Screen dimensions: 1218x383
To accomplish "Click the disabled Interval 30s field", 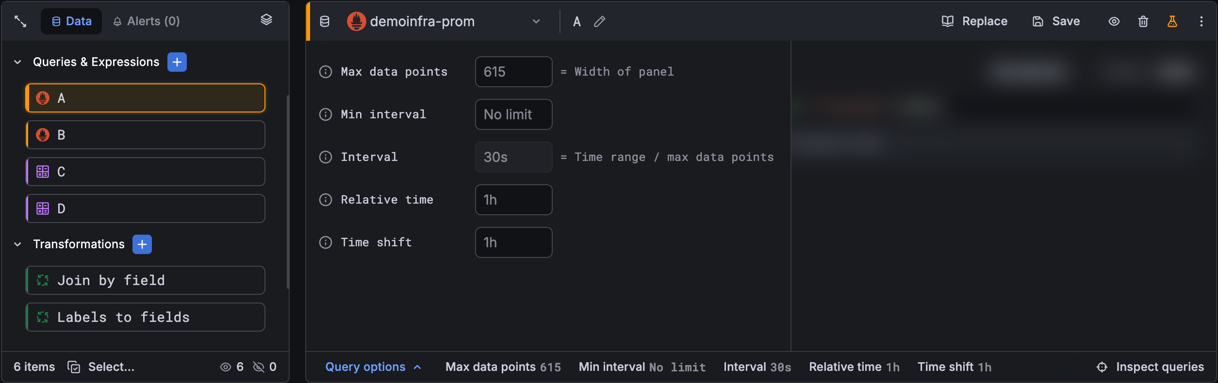I will pyautogui.click(x=514, y=157).
